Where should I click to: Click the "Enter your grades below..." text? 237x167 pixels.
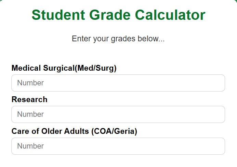point(118,39)
